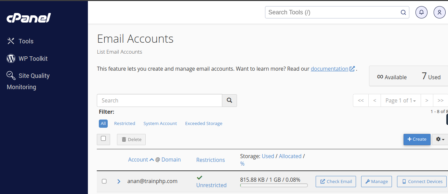The image size is (448, 194).
Task: Expand the anan@trainphp.com account row
Action: point(119,181)
